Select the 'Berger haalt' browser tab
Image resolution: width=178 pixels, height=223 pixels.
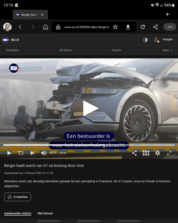coord(30,15)
